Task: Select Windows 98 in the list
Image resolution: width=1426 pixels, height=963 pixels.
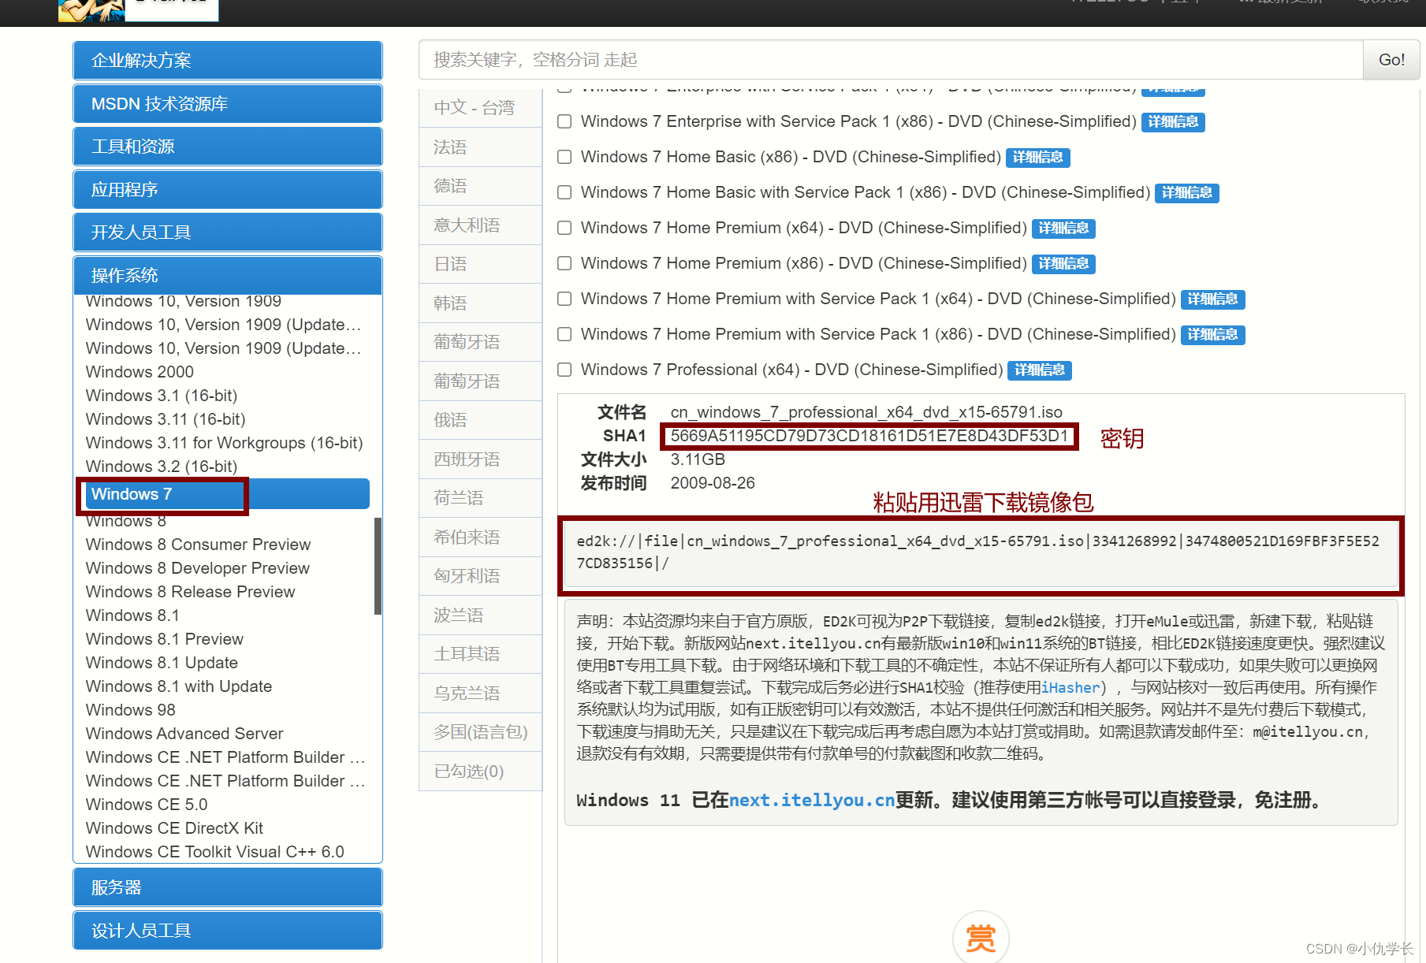Action: [130, 710]
